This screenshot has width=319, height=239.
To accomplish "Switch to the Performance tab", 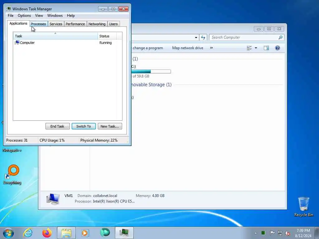I will (x=75, y=24).
